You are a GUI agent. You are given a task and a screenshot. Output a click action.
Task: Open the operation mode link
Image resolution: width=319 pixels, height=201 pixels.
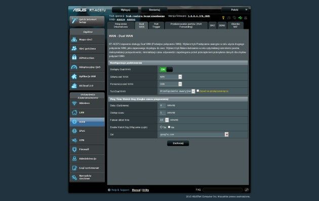click(145, 16)
